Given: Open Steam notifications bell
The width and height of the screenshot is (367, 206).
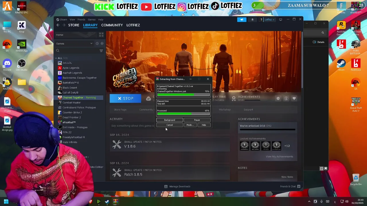Looking at the screenshot, I should [252, 19].
